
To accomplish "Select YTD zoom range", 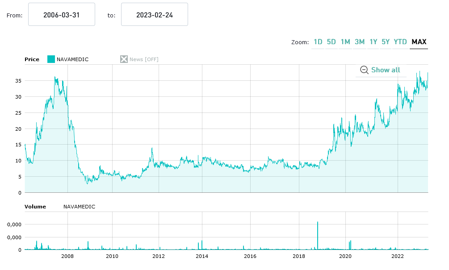I will [x=400, y=42].
